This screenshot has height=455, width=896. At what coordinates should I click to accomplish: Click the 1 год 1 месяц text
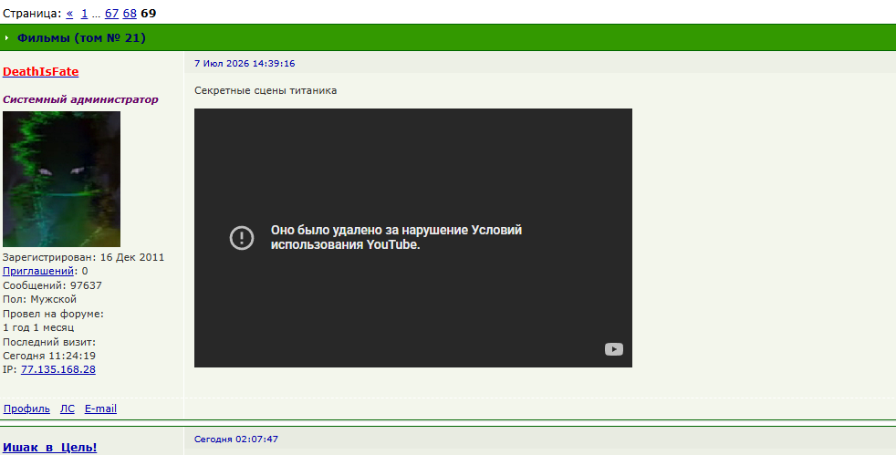coord(38,327)
